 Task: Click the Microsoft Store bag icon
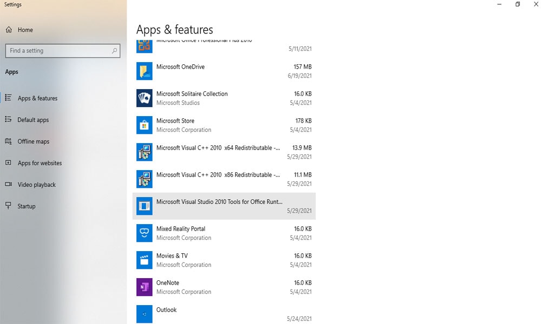point(144,125)
